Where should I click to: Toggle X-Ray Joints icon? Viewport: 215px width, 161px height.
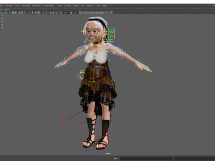click(x=56, y=13)
